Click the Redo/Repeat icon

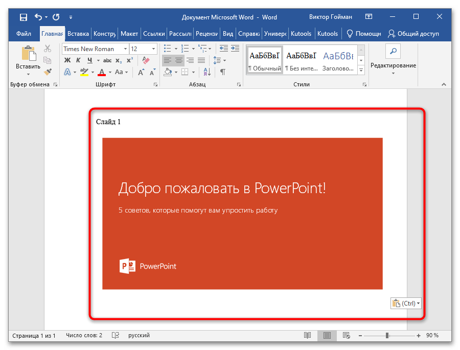pos(56,17)
